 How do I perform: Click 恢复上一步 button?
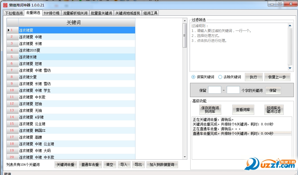[x=277, y=77]
